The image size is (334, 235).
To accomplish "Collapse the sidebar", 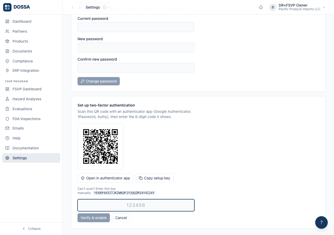I will (31, 229).
